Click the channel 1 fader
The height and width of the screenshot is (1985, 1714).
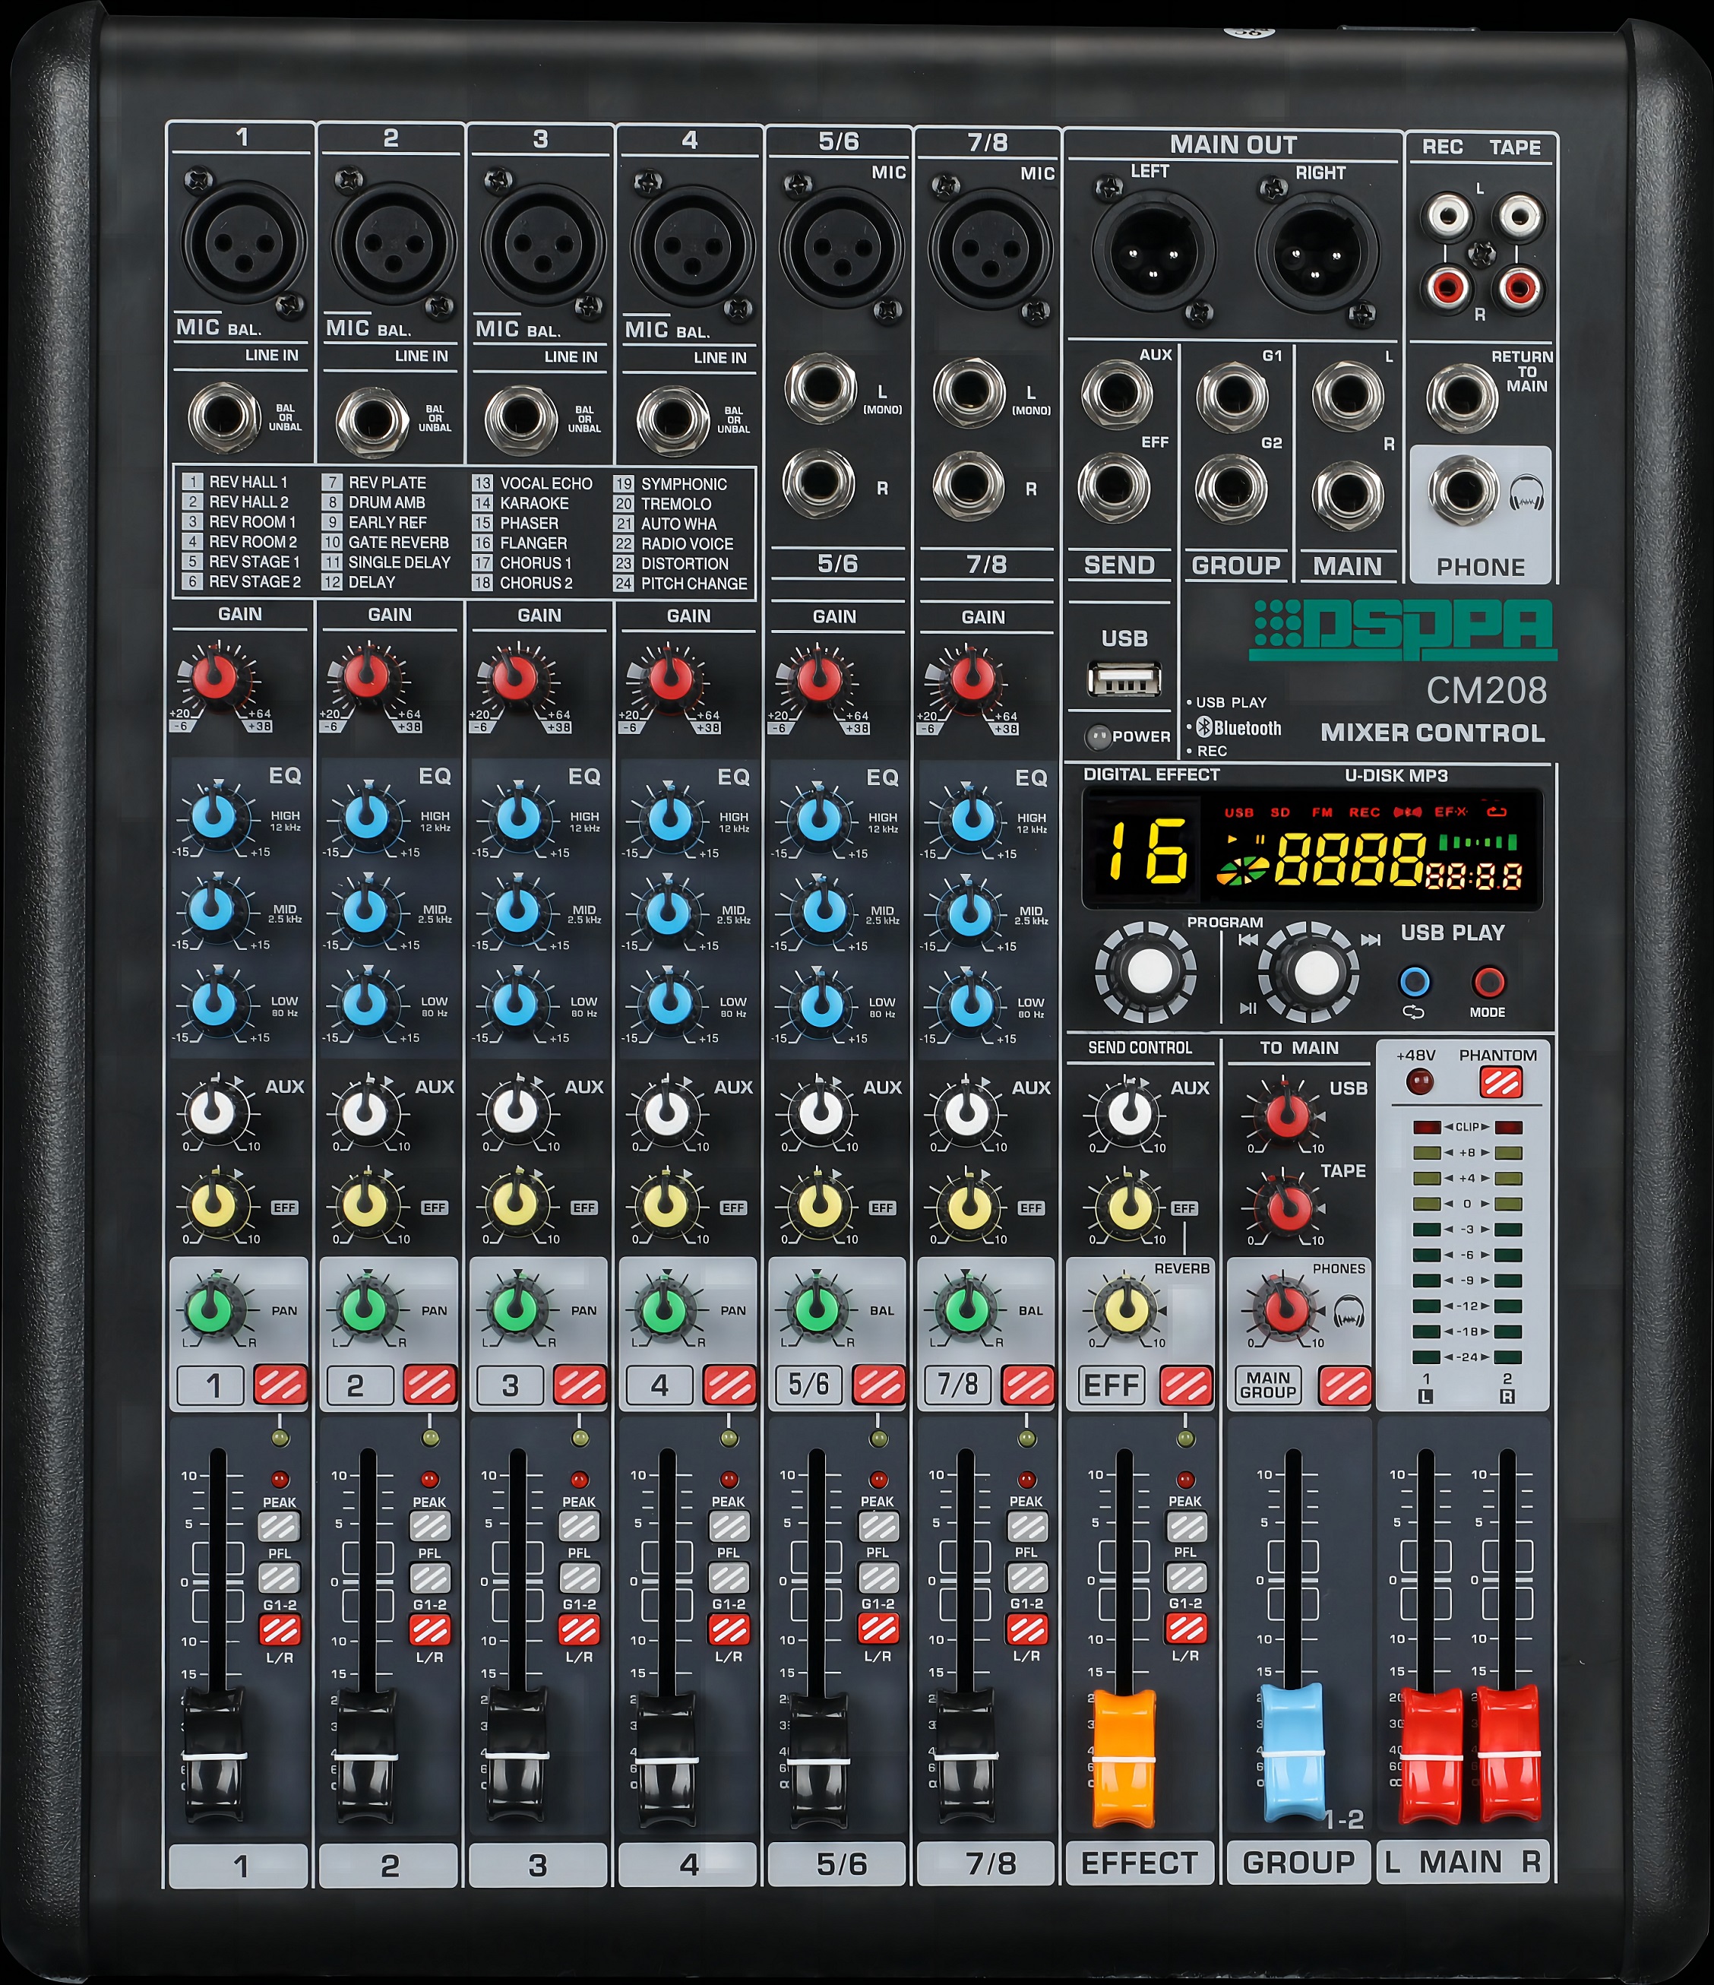216,1755
